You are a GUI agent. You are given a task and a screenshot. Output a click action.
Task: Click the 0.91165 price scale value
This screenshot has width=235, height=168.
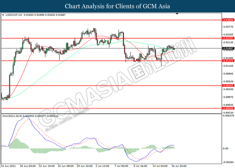pos(228,66)
